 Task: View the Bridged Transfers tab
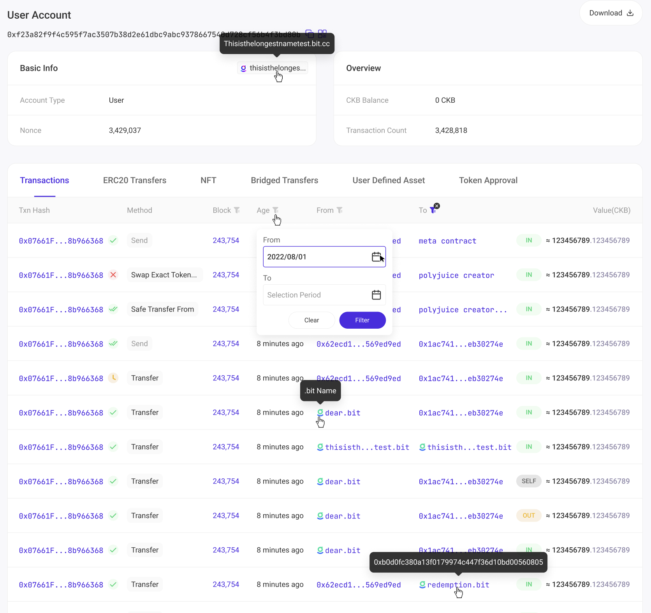[x=284, y=180]
